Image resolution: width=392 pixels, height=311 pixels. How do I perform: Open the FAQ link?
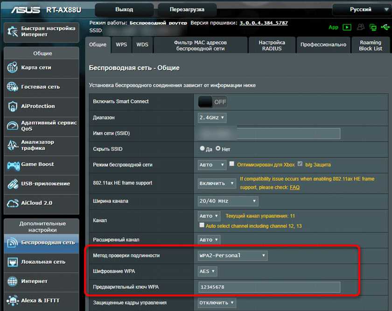coord(294,187)
